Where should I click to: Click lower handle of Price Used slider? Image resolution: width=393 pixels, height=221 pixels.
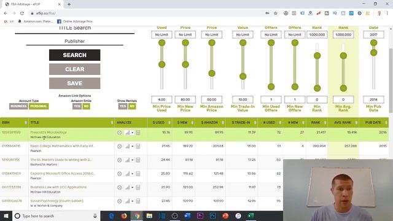[x=162, y=64]
